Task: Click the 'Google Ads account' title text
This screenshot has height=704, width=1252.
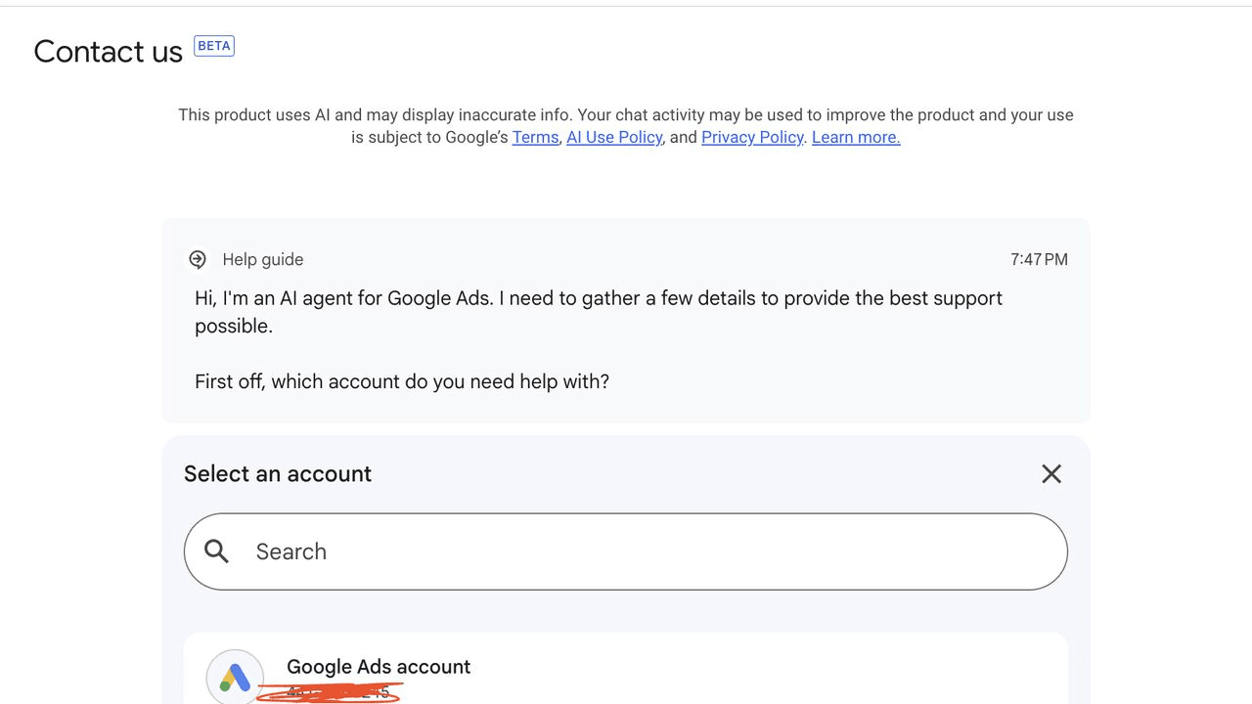Action: [379, 667]
